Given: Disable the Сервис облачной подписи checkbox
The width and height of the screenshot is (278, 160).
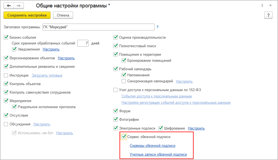Looking at the screenshot, I should click(x=124, y=137).
